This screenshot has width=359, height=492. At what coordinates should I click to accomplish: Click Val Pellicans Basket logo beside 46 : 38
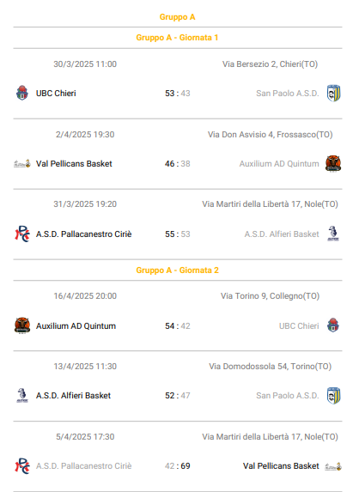[22, 163]
